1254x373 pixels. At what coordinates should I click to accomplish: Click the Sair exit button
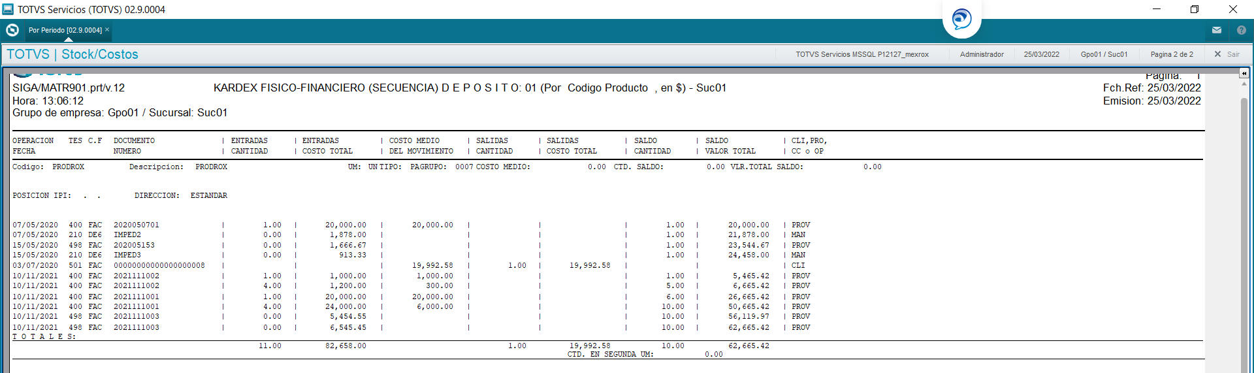pos(1227,54)
